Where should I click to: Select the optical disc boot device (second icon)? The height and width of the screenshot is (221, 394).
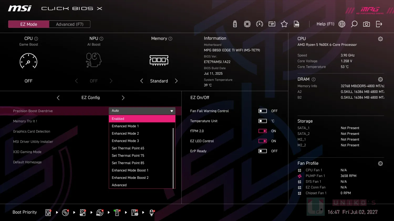coord(65,212)
